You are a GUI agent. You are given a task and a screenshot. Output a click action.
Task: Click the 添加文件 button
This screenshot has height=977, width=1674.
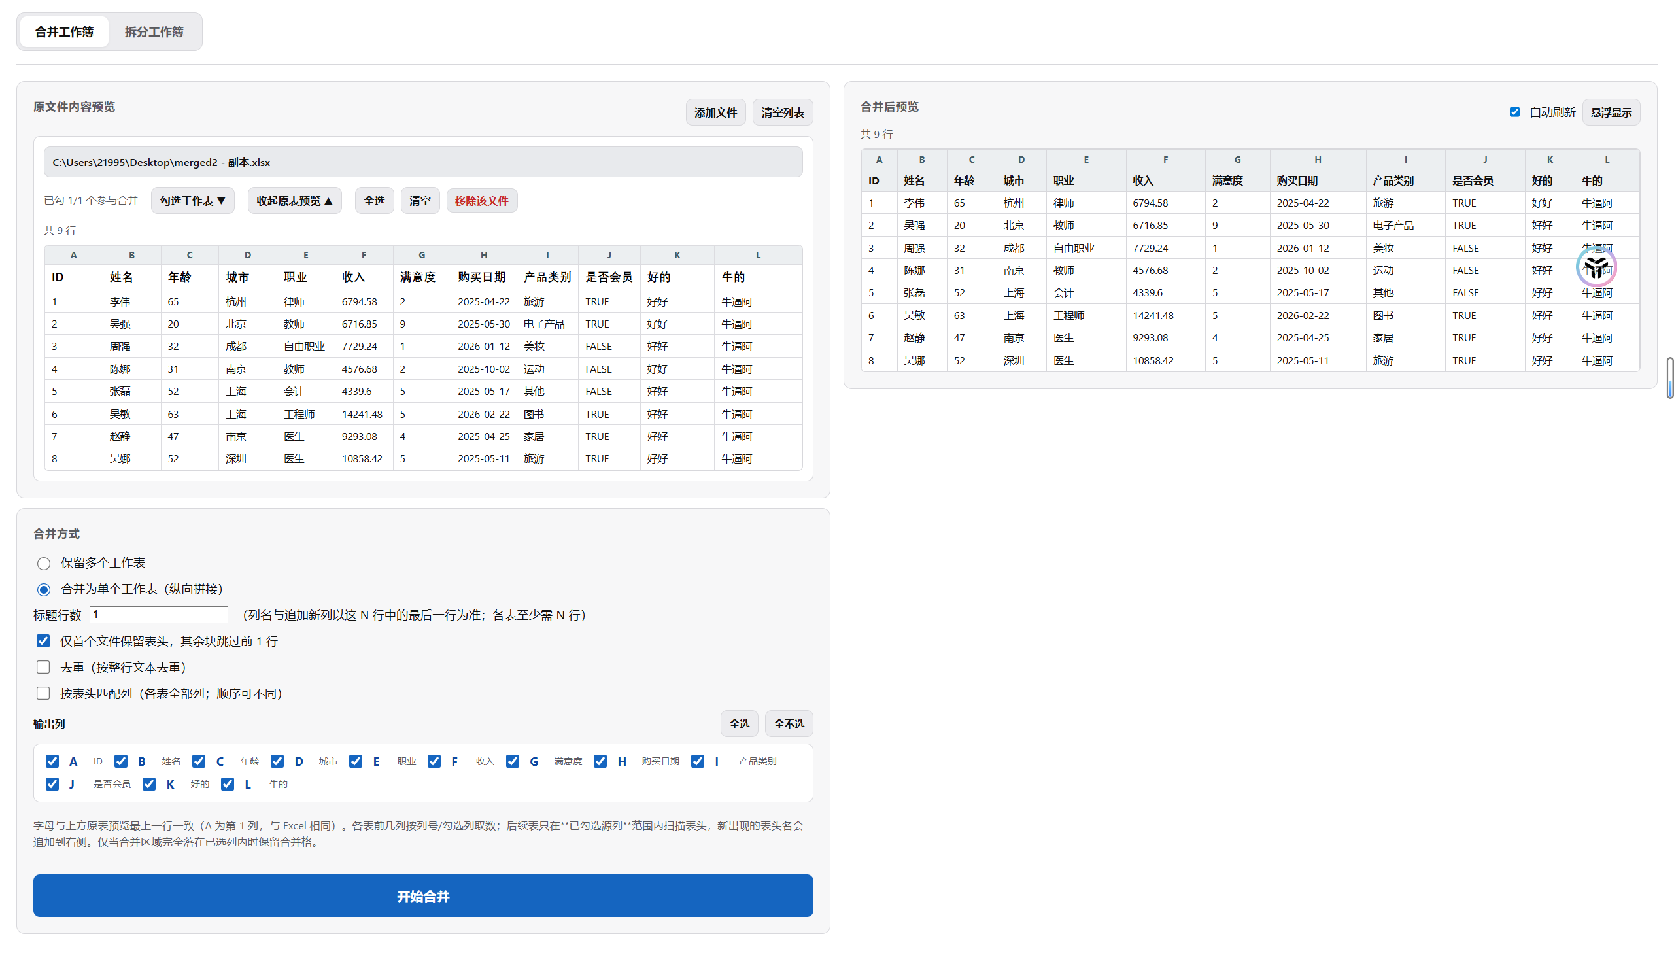pos(715,112)
